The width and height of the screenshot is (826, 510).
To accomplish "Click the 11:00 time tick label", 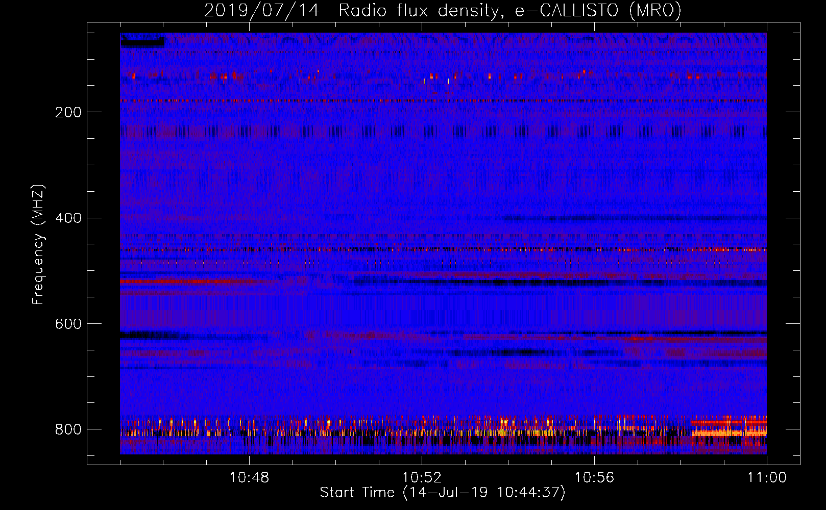I will click(767, 478).
